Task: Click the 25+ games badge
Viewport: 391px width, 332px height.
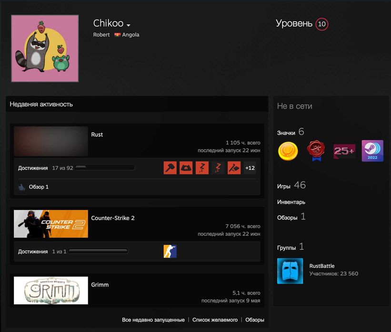Action: pyautogui.click(x=344, y=151)
